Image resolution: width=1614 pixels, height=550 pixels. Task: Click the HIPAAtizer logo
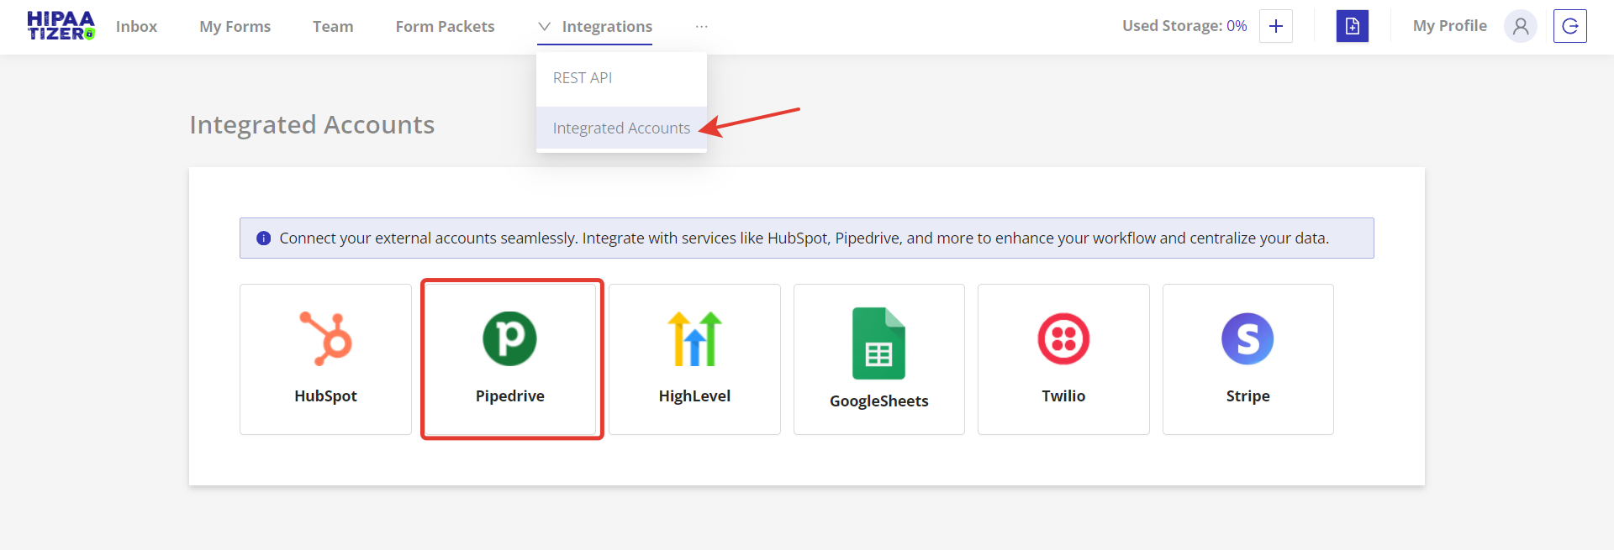point(61,26)
